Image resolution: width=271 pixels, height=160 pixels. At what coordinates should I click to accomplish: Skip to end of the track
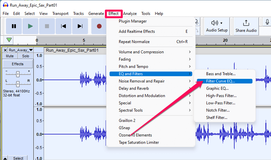80,26
